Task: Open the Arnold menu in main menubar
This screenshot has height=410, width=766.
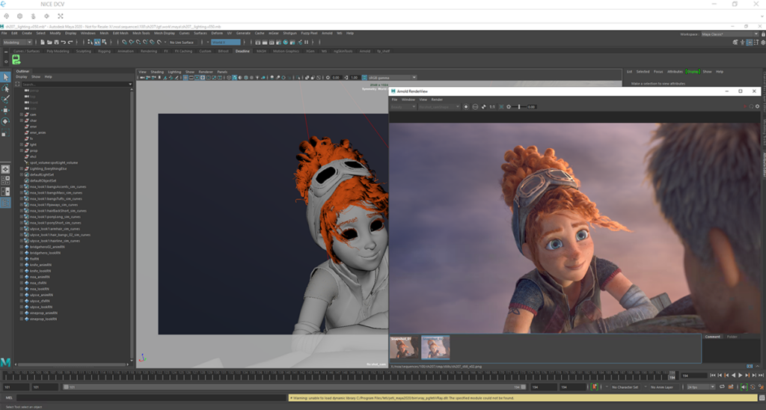Action: [327, 33]
